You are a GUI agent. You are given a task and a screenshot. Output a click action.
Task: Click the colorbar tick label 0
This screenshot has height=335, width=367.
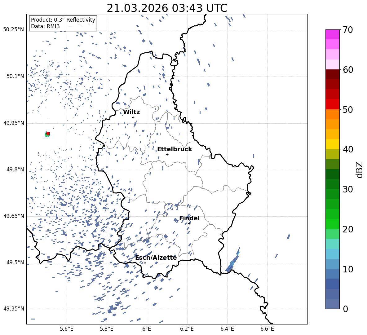pos(345,309)
